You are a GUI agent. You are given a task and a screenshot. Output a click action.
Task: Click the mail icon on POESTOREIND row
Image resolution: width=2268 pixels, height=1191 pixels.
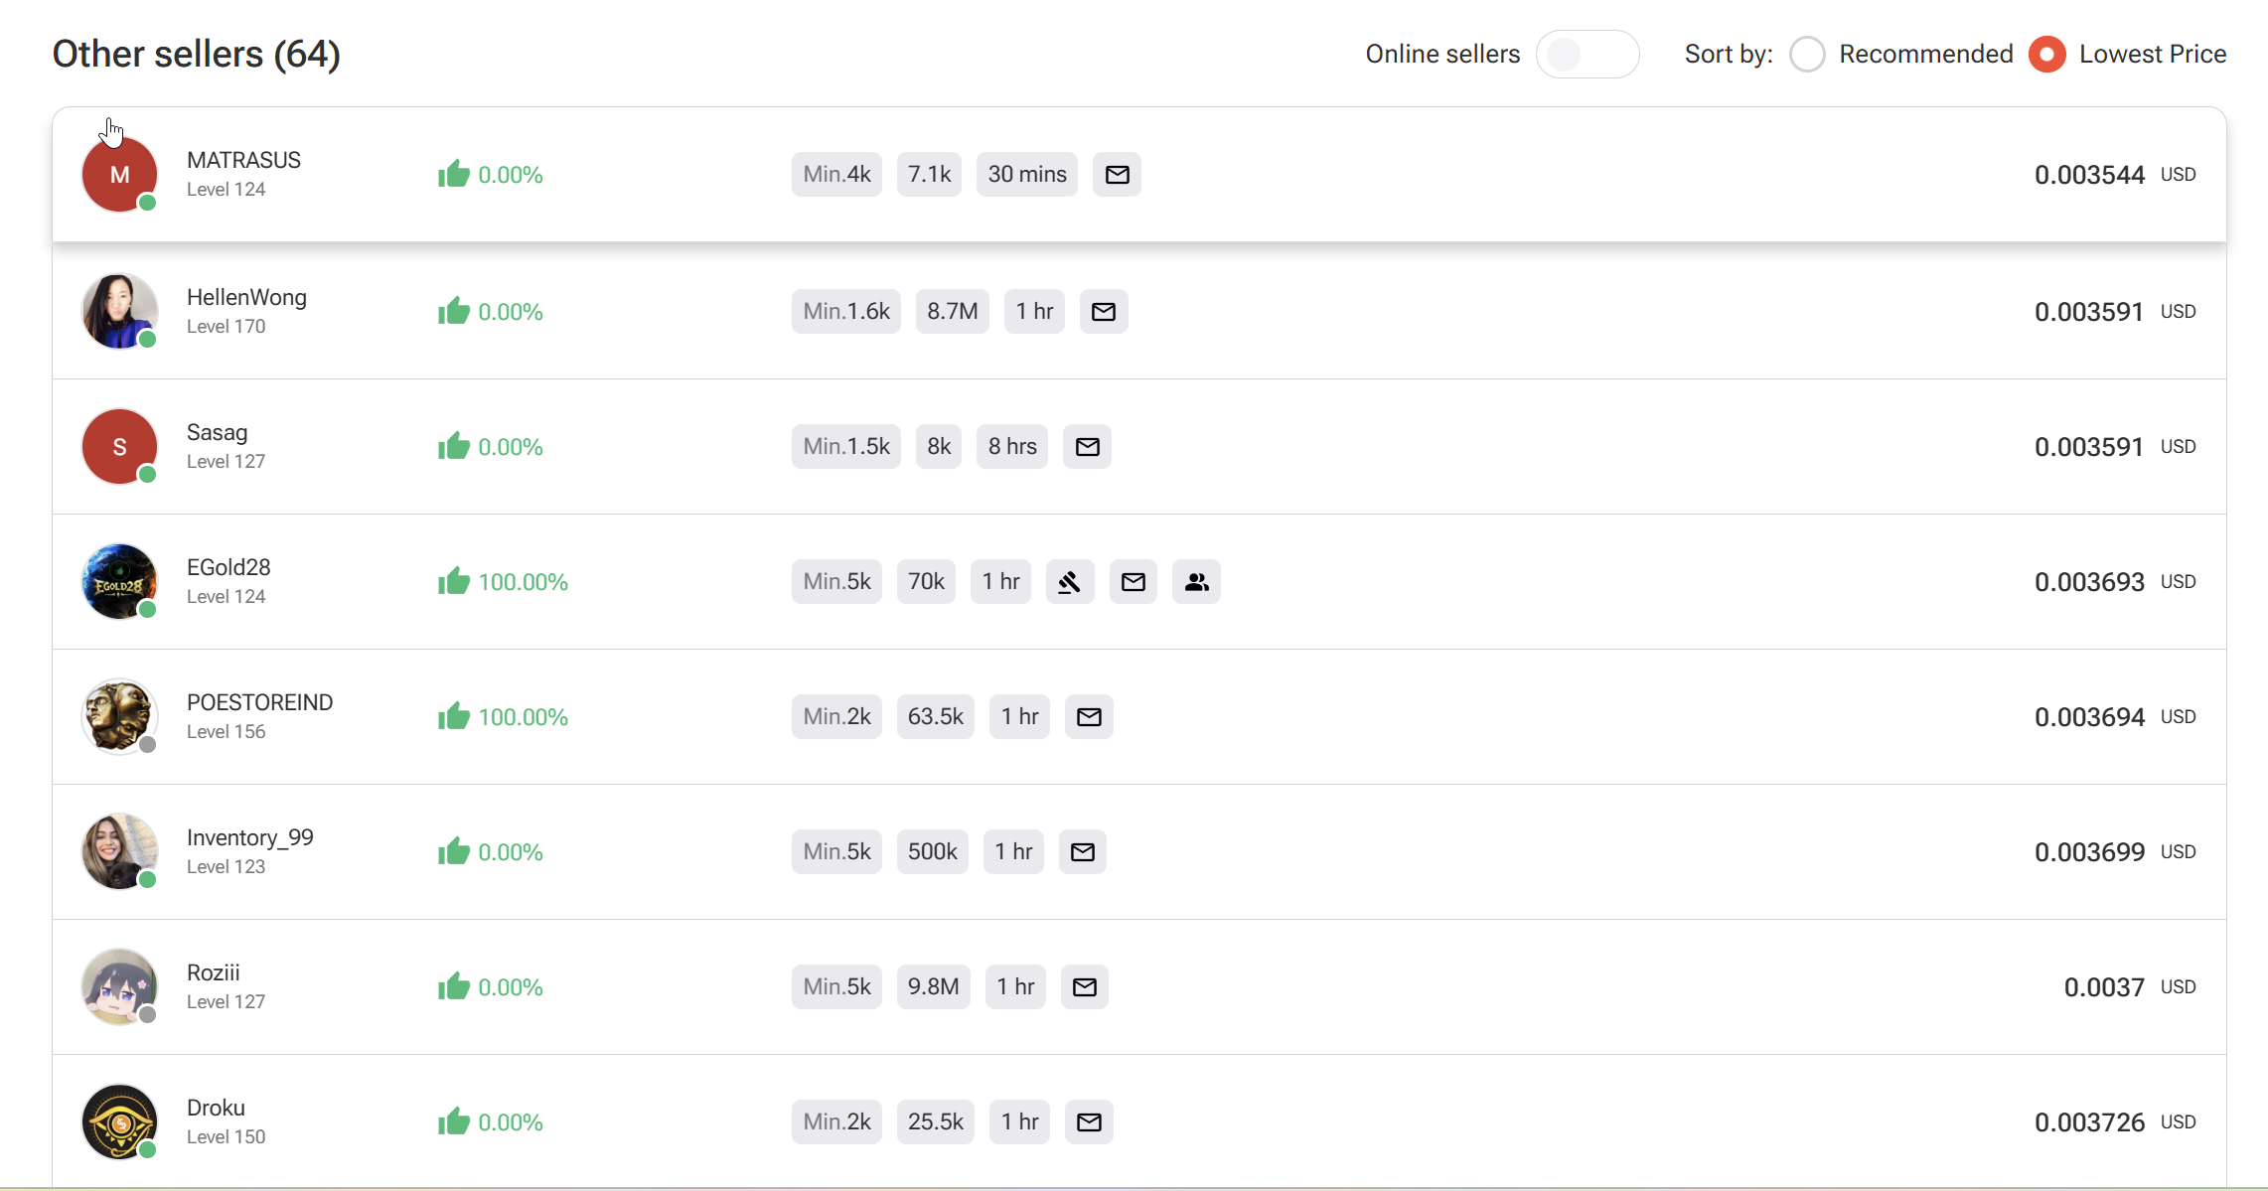pos(1089,717)
